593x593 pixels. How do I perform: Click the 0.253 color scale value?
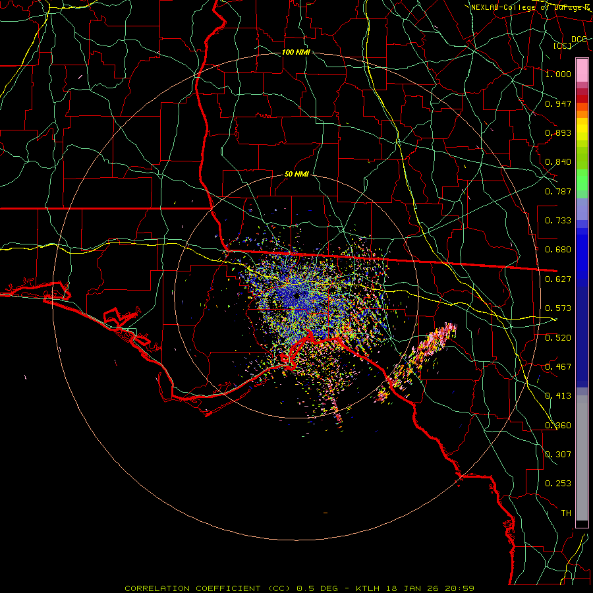point(558,484)
